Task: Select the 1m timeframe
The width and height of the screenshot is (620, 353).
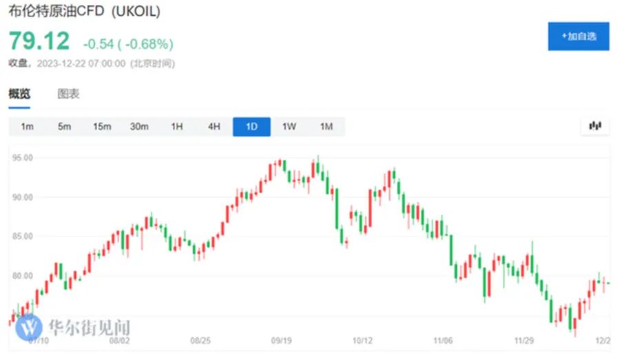Action: (28, 127)
